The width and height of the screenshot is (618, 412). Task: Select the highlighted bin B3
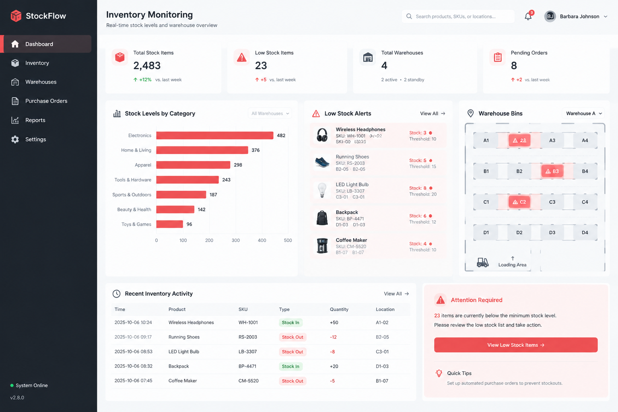pos(552,171)
